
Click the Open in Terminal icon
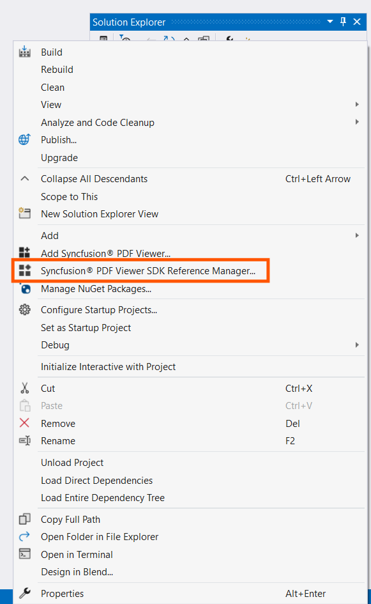(x=24, y=554)
